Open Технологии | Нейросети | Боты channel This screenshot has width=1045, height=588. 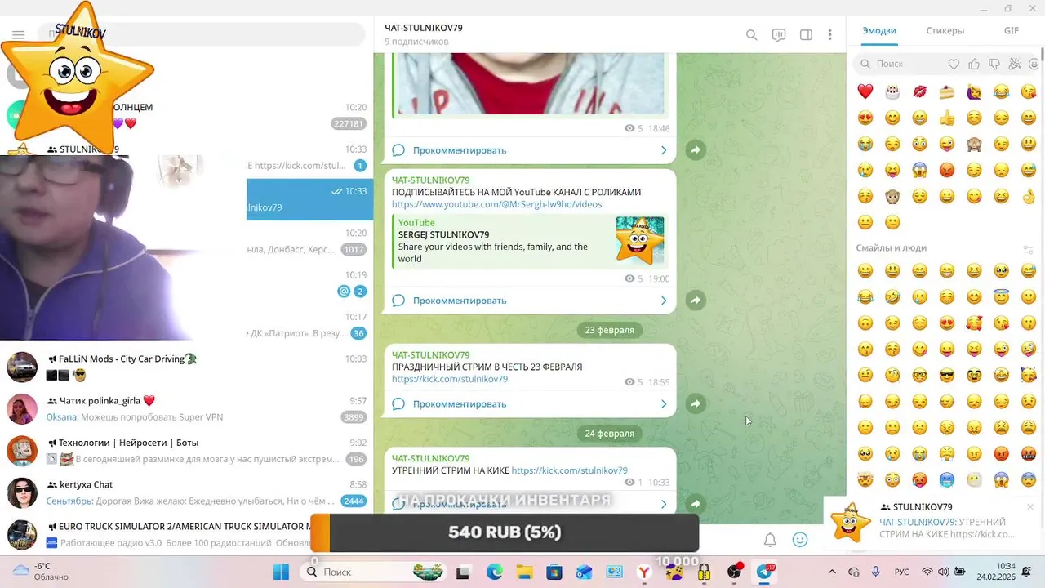pos(187,451)
